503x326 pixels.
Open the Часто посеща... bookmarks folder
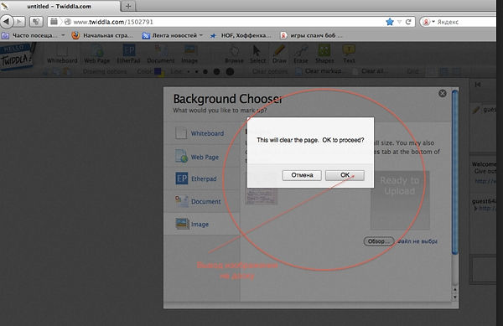pos(33,35)
